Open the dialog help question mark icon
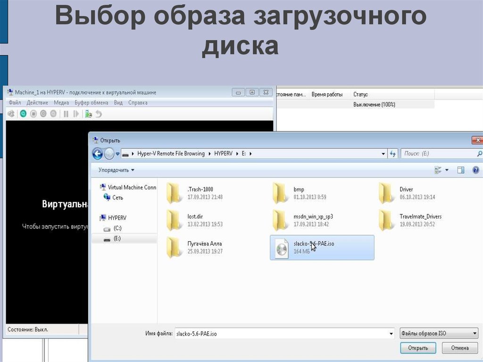483x362 pixels. coord(475,170)
